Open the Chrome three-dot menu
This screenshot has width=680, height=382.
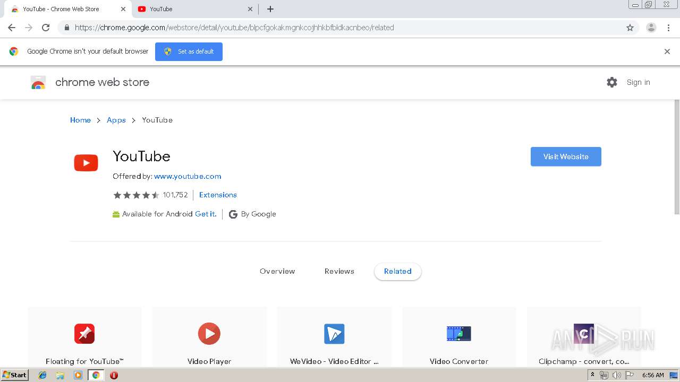pos(668,28)
